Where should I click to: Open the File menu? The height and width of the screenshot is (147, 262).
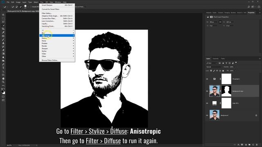[x=8, y=2]
